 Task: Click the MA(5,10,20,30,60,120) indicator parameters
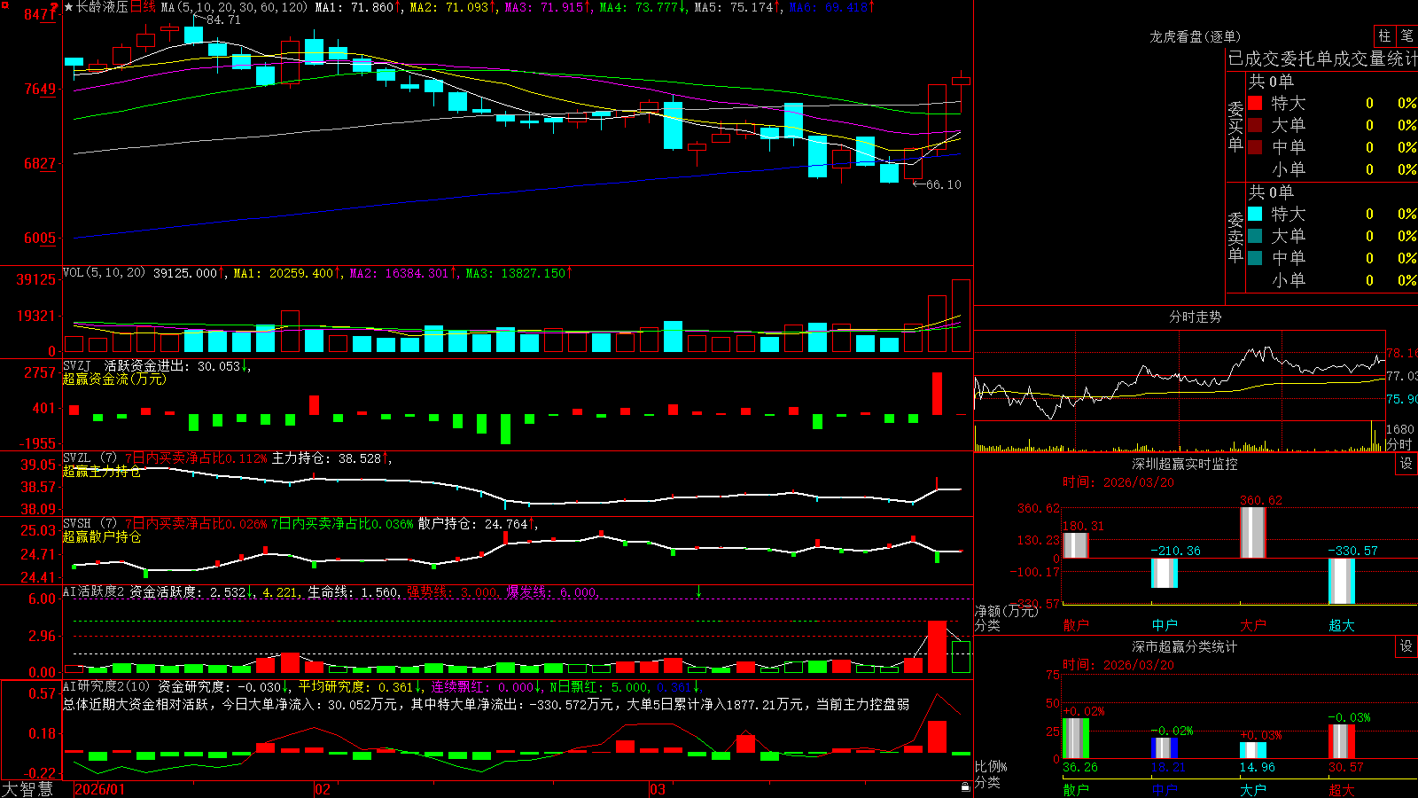[x=234, y=7]
